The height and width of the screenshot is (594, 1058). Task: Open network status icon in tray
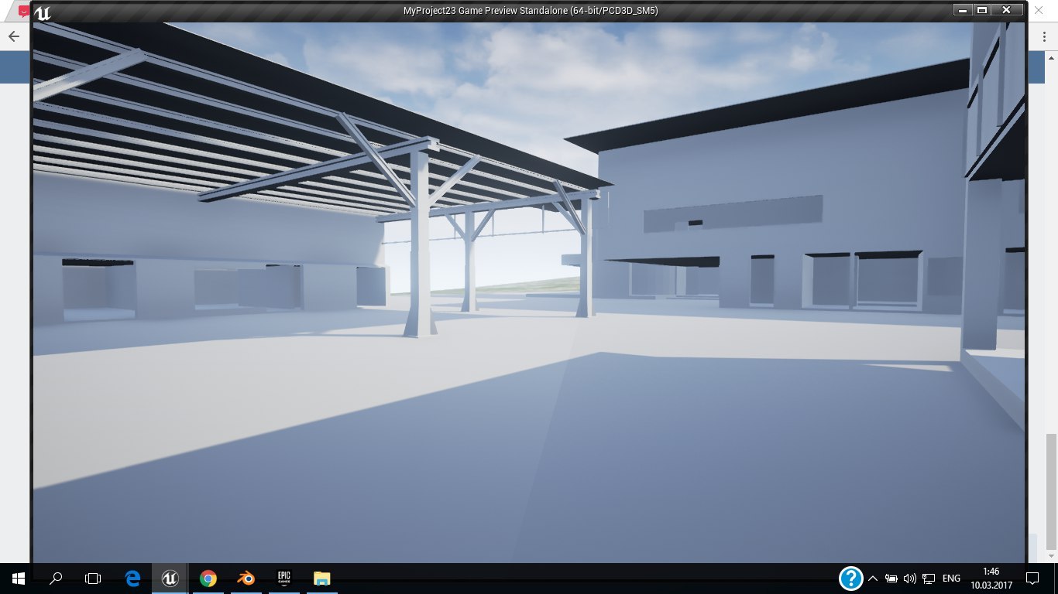pos(929,578)
